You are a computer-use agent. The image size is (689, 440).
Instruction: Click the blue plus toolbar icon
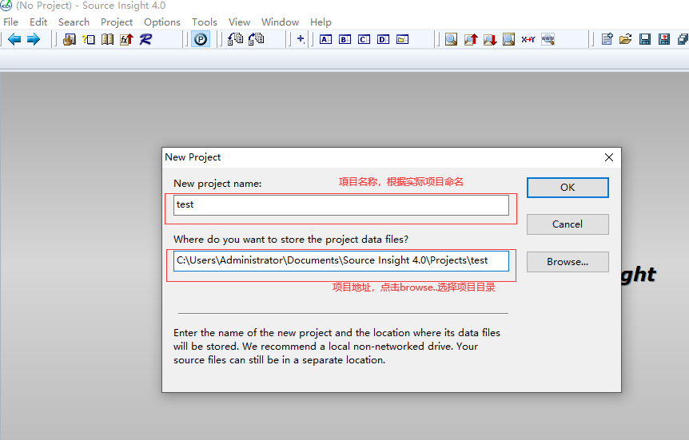[301, 39]
